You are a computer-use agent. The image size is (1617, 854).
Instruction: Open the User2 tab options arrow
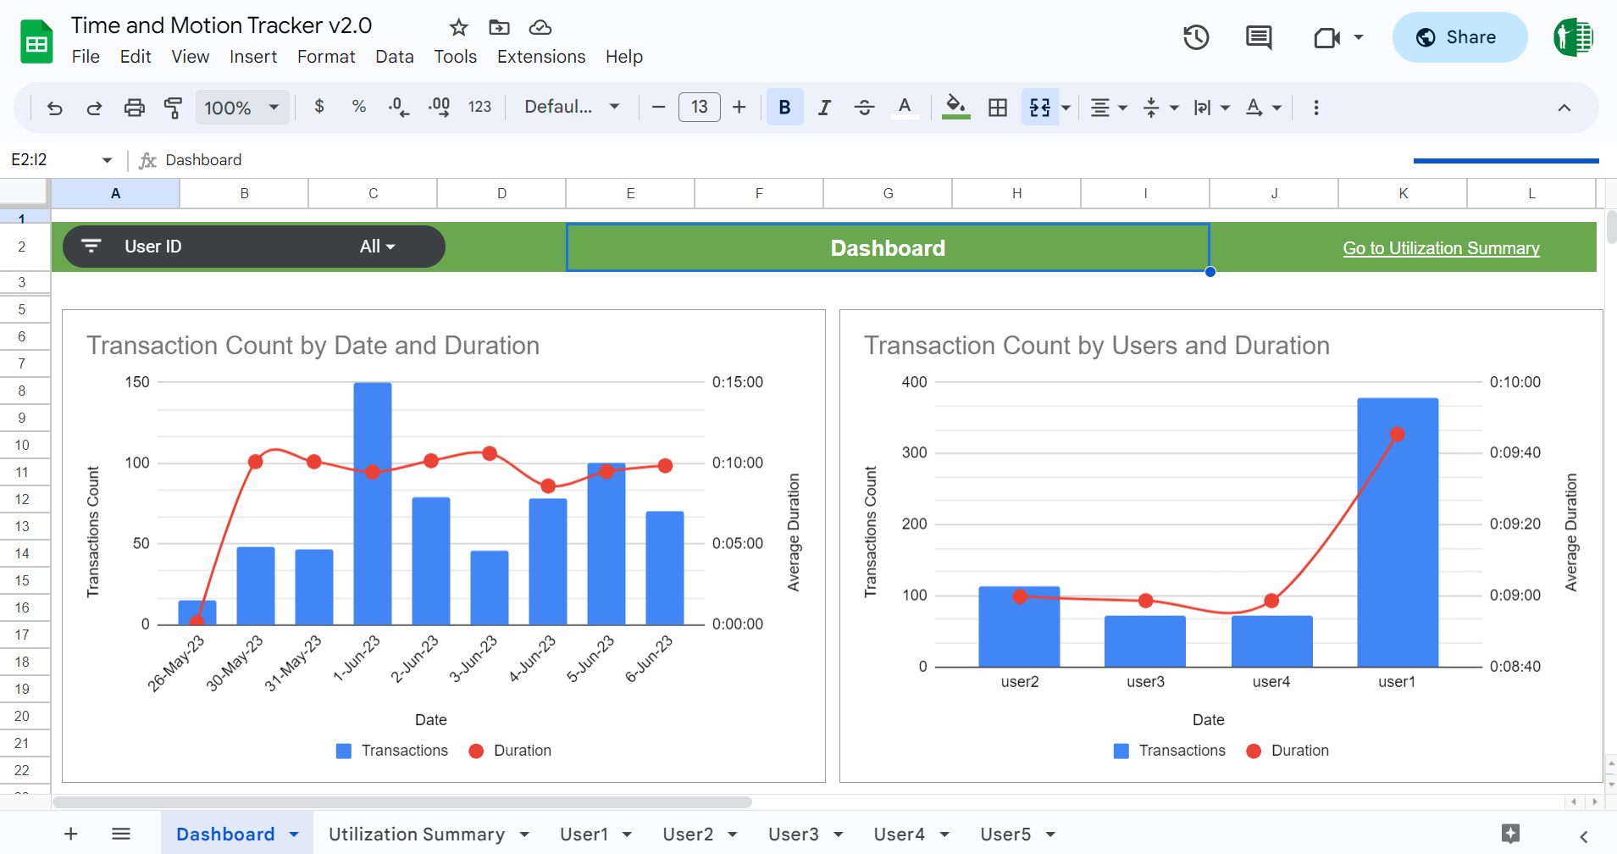(x=733, y=835)
